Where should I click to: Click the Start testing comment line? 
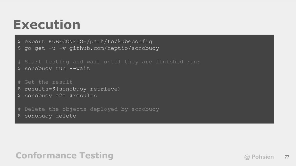coord(109,62)
